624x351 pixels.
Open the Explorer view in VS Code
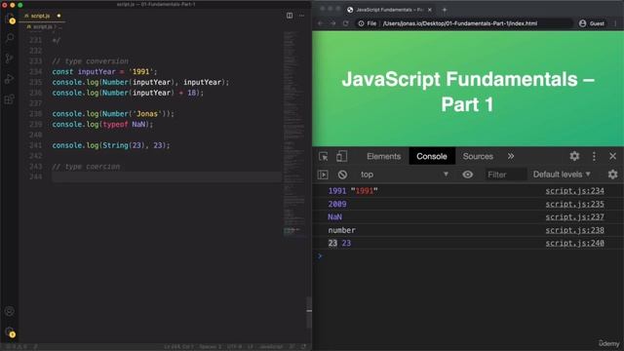(x=10, y=19)
